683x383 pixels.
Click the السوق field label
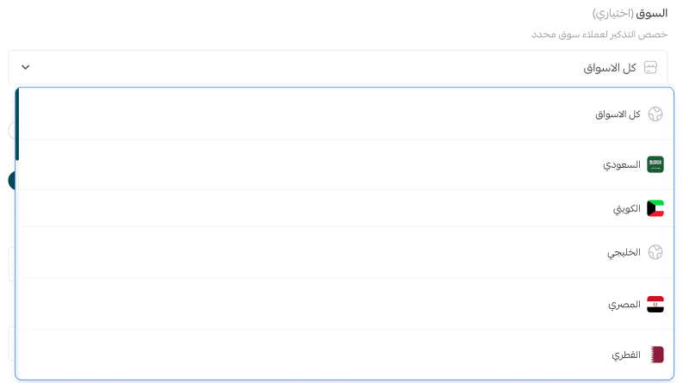pyautogui.click(x=652, y=14)
